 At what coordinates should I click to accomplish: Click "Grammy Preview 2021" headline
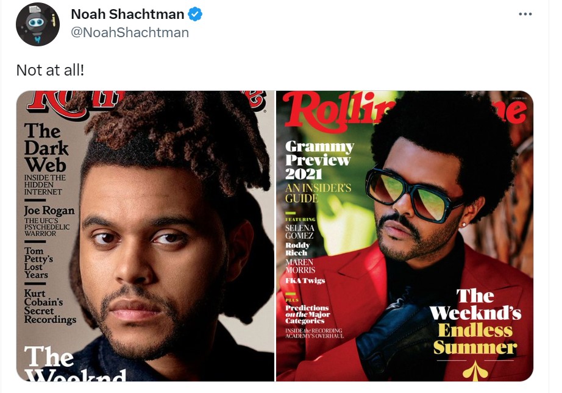click(319, 160)
